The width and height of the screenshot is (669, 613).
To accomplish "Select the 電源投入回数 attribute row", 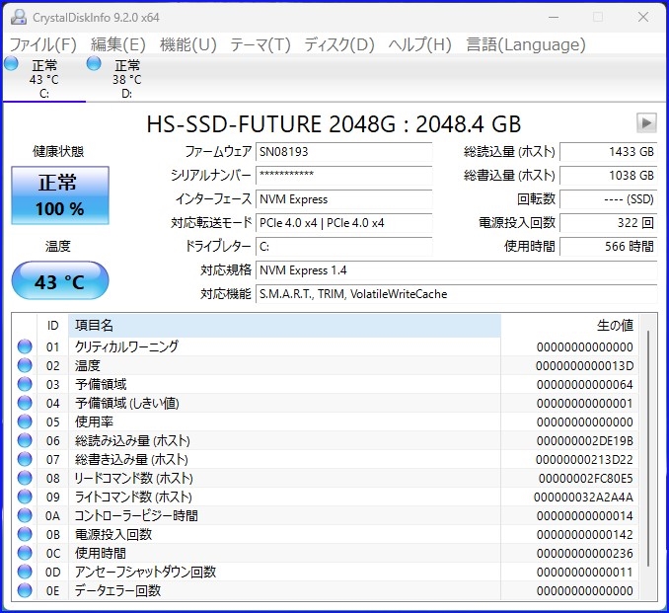I will point(284,534).
